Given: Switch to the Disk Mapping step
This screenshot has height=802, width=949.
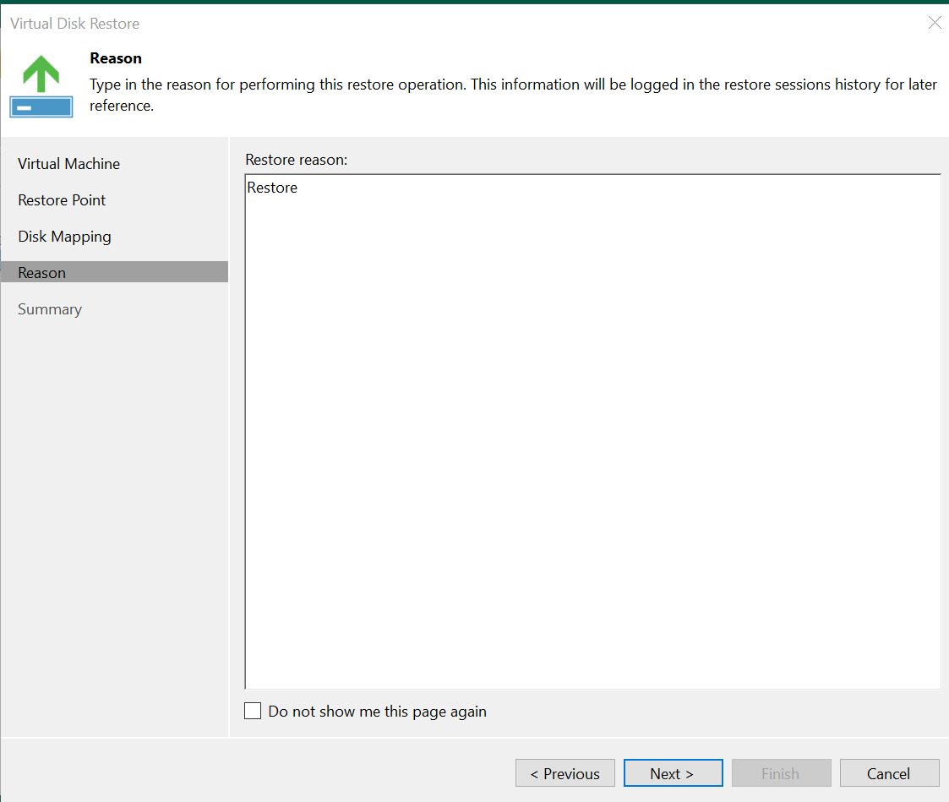Looking at the screenshot, I should pos(64,237).
